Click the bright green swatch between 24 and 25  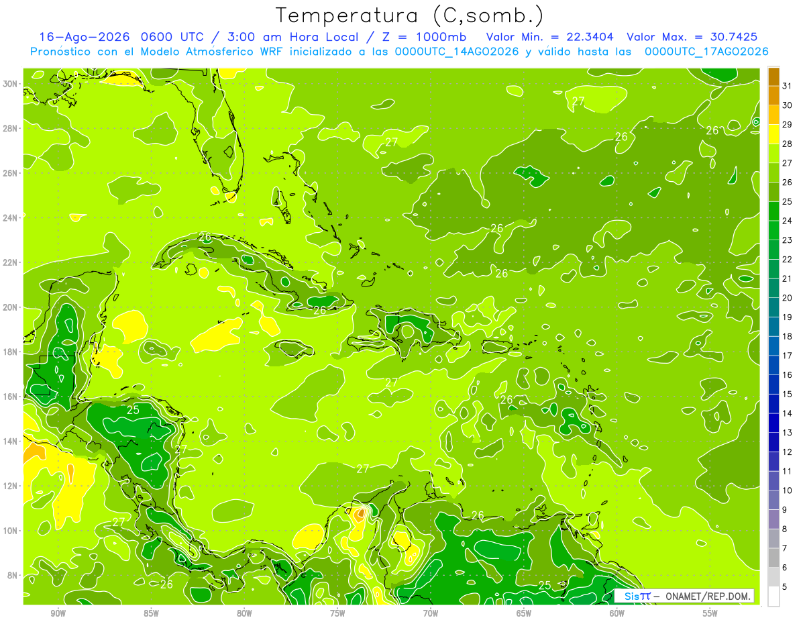click(773, 211)
